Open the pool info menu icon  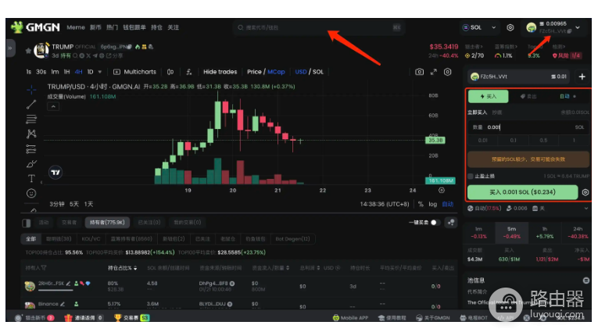click(586, 281)
